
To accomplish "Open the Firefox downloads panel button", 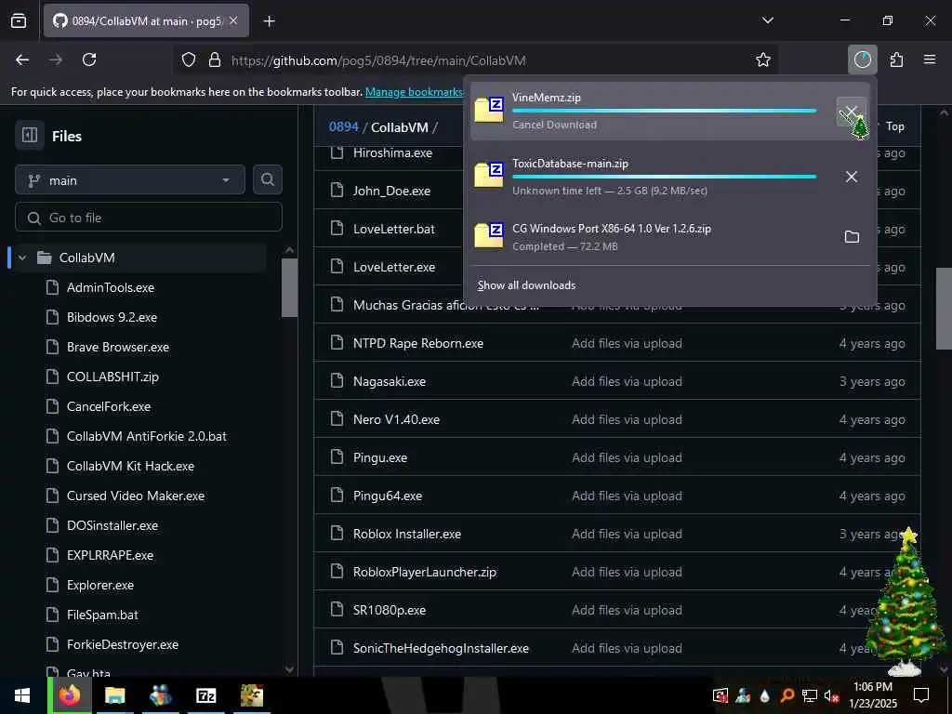I will pos(862,59).
